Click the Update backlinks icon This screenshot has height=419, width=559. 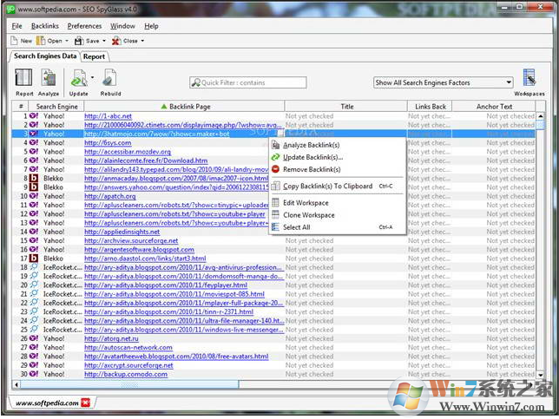point(78,79)
